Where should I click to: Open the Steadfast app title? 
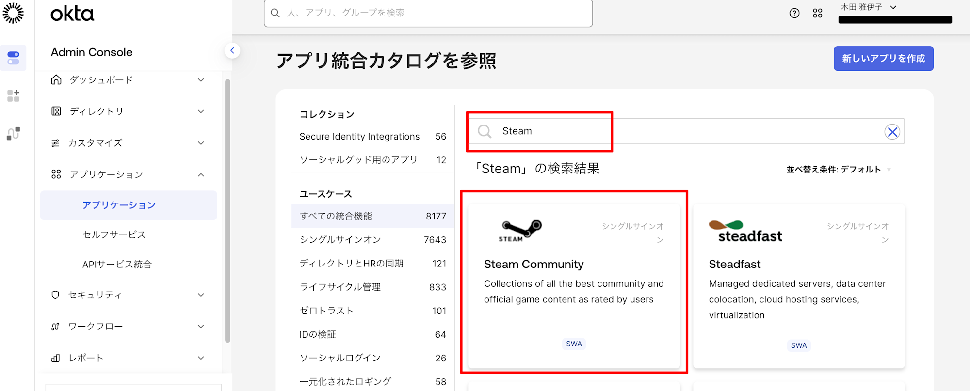point(734,265)
